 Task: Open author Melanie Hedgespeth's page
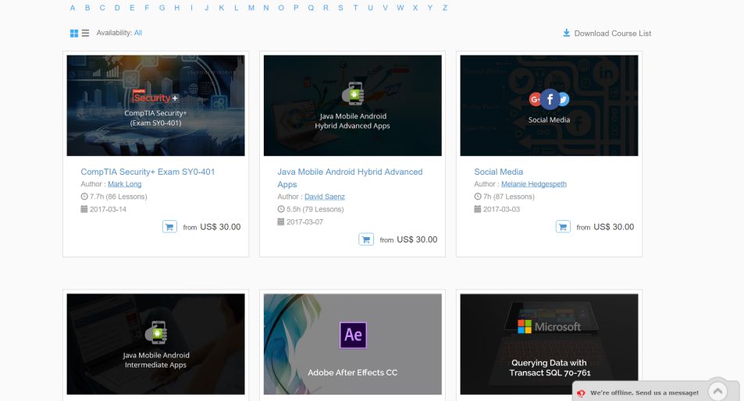(534, 184)
